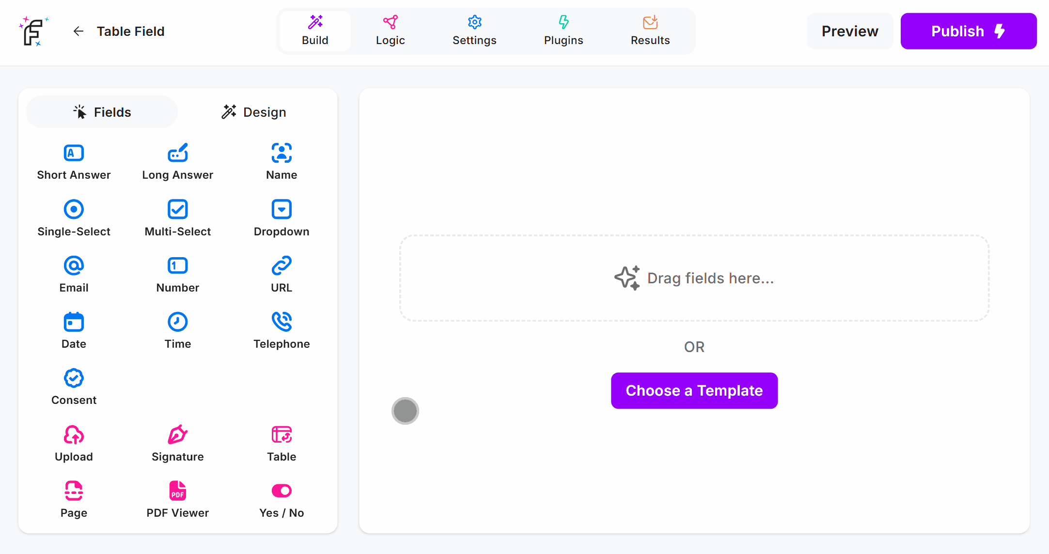Add a Short Answer field
The image size is (1049, 554).
click(74, 161)
